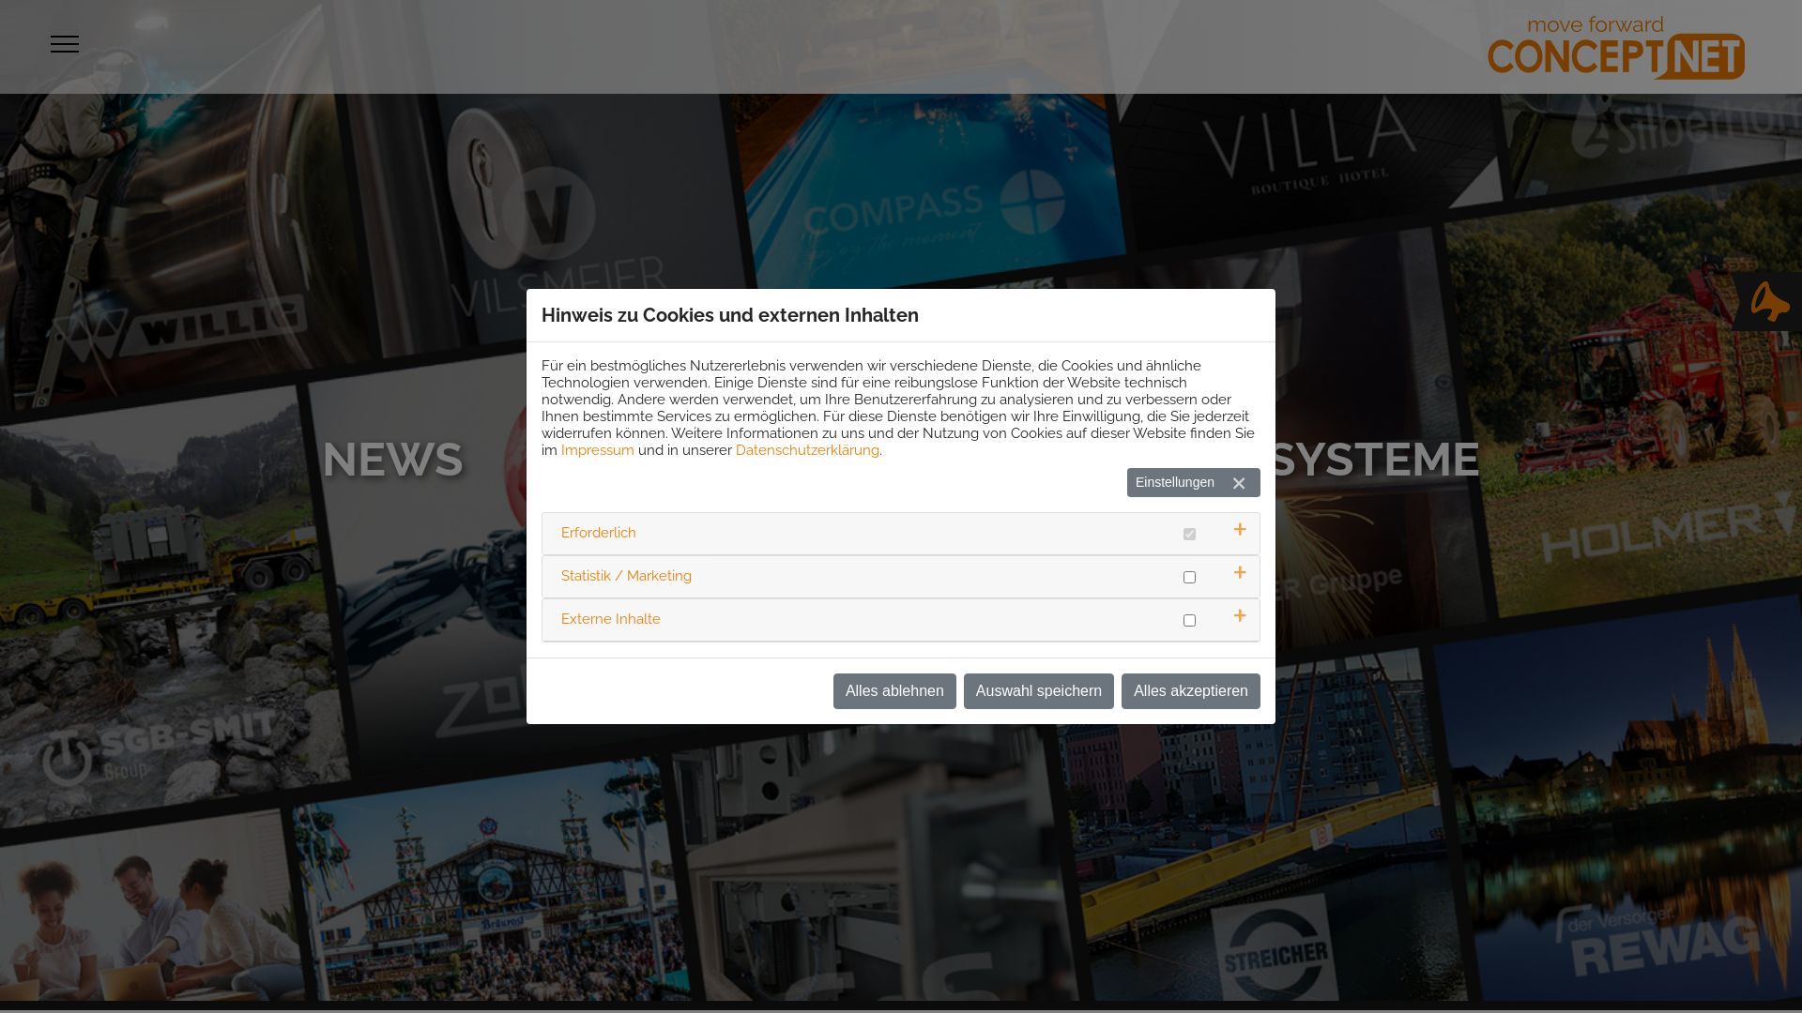
Task: Click the dialog title Hinweis zu Cookies
Action: 730,315
